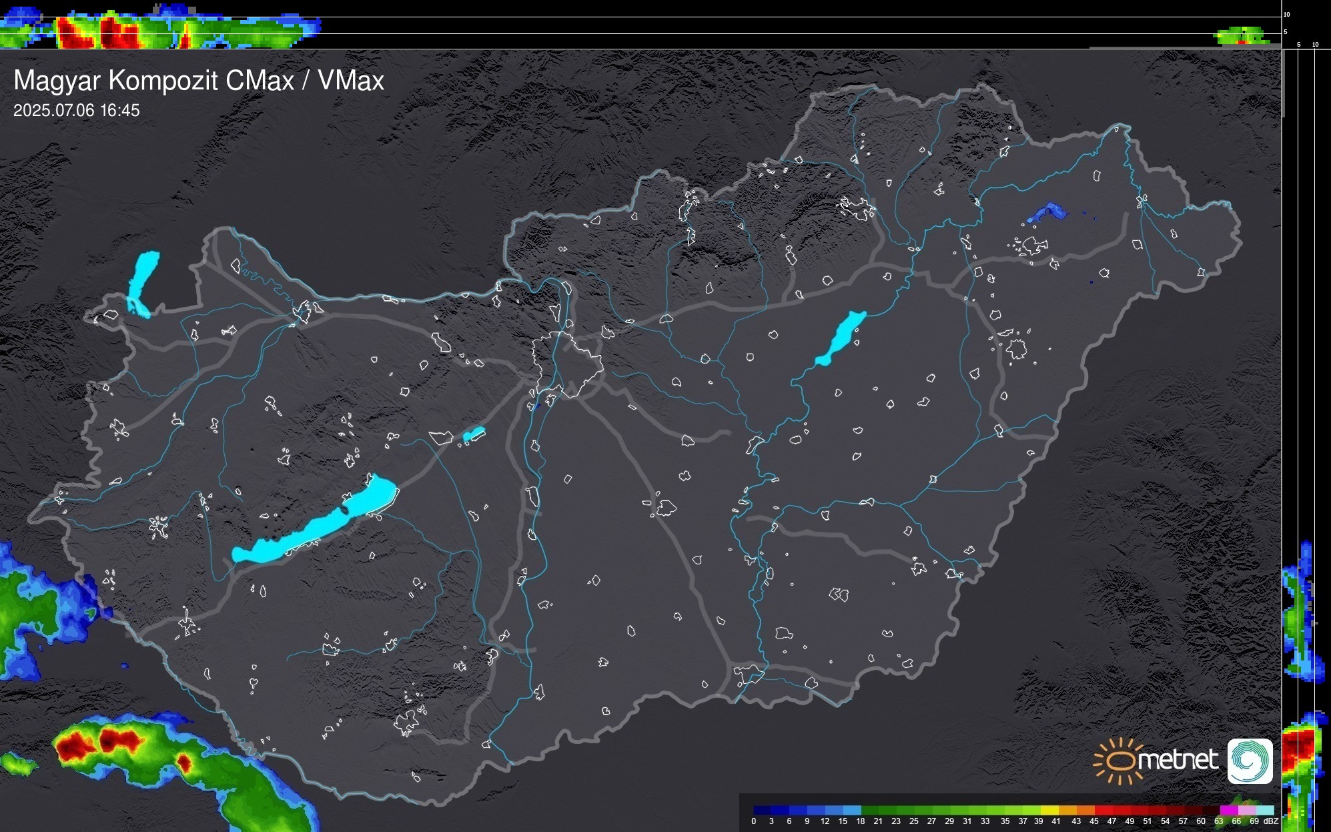
Task: Click the 'Magyar Kompozit CMax / VMax' title
Action: pos(199,81)
